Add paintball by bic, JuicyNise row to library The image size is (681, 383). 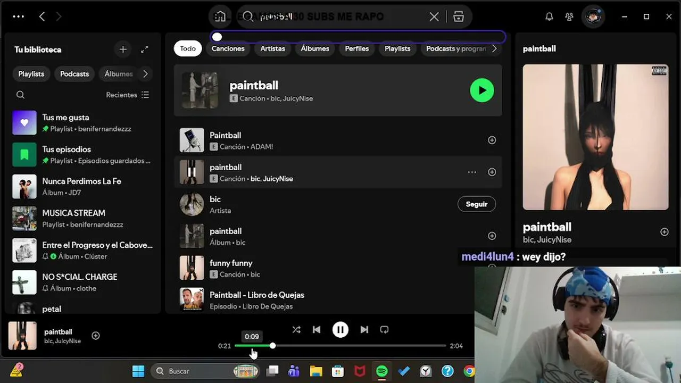[492, 172]
